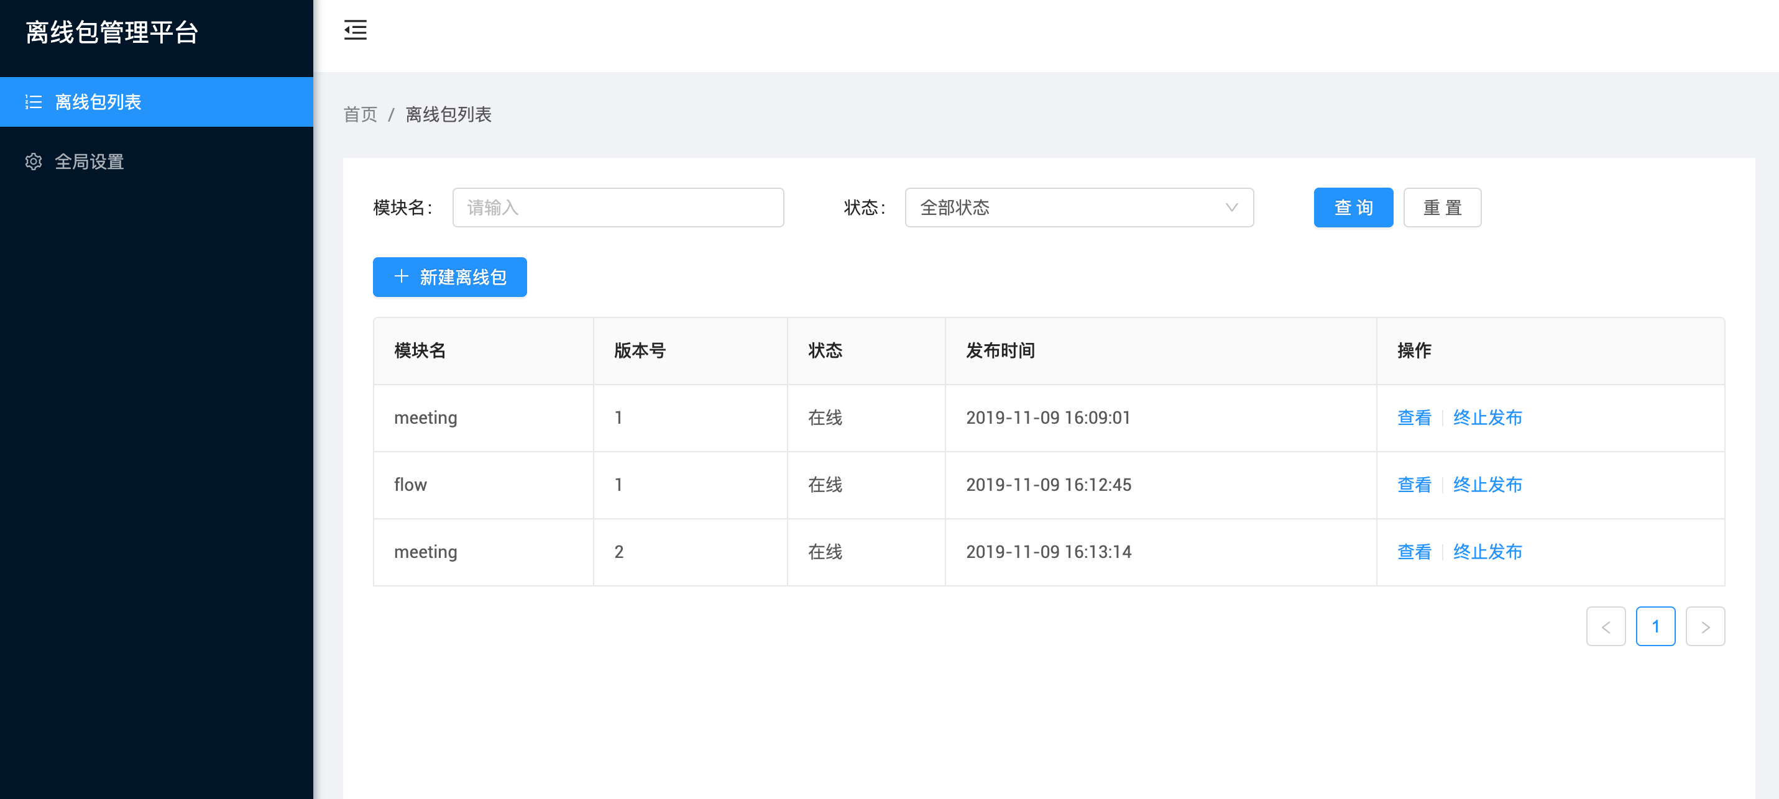Click the 查询 search button
1779x799 pixels.
pyautogui.click(x=1352, y=207)
